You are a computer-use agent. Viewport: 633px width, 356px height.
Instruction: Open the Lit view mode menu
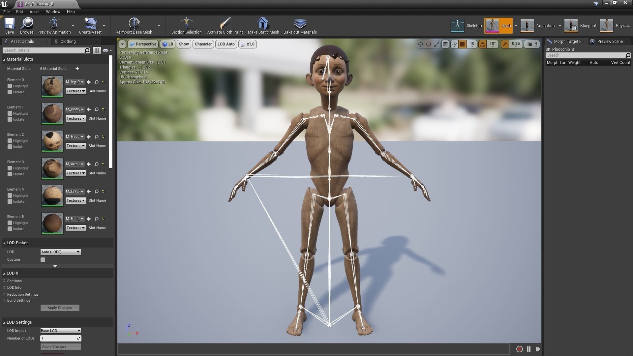(168, 44)
